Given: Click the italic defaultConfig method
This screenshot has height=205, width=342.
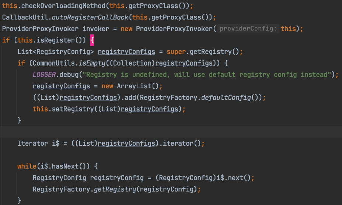Looking at the screenshot, I should pyautogui.click(x=226, y=98).
